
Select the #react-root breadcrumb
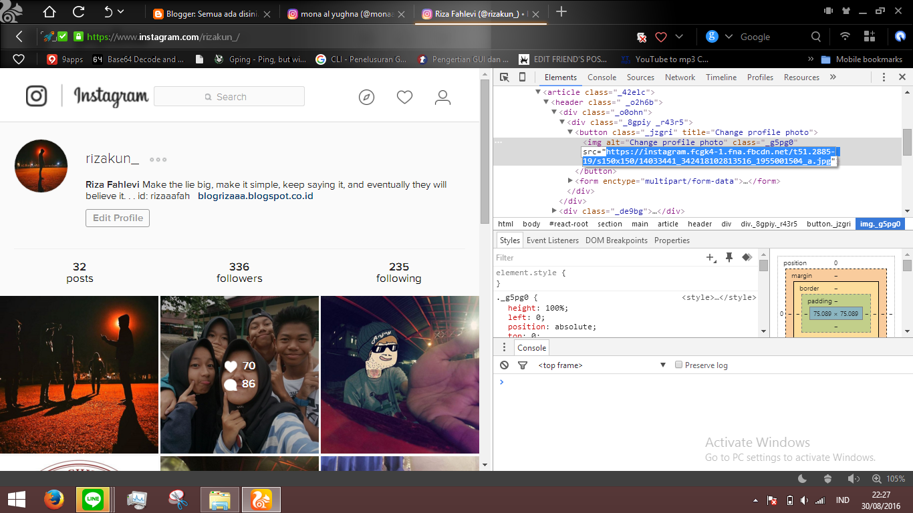pyautogui.click(x=568, y=224)
